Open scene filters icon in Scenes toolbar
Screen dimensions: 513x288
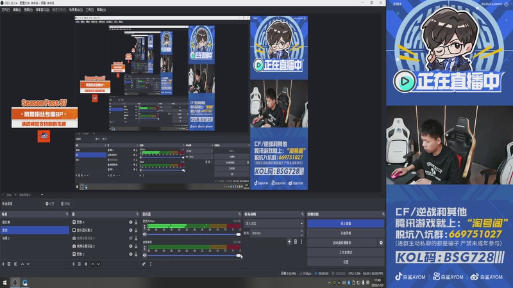[15, 264]
